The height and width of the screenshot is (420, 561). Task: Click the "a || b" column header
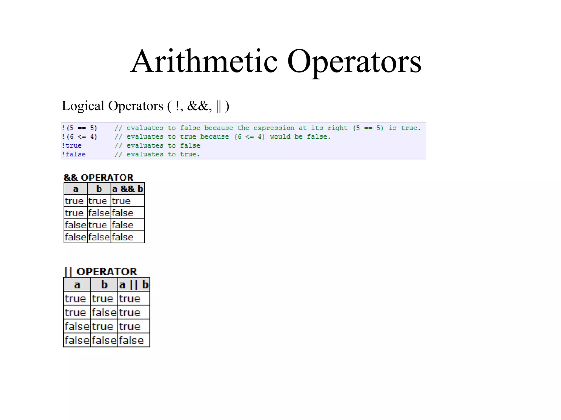(x=134, y=285)
